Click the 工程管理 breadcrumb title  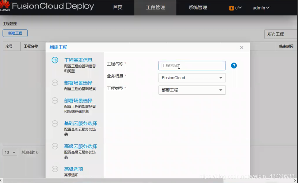click(10, 24)
